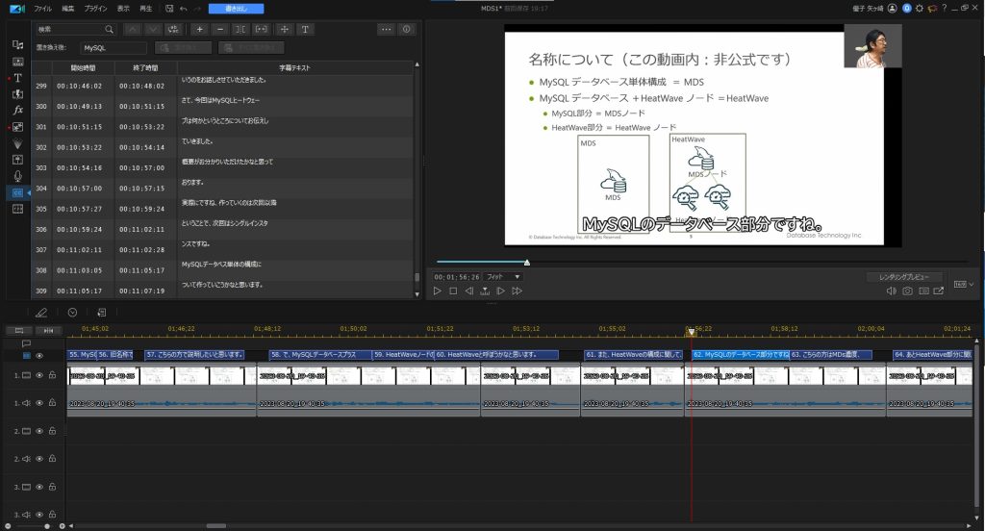Open the three-dots more options button

point(387,30)
